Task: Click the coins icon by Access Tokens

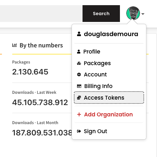Action: tap(79, 98)
